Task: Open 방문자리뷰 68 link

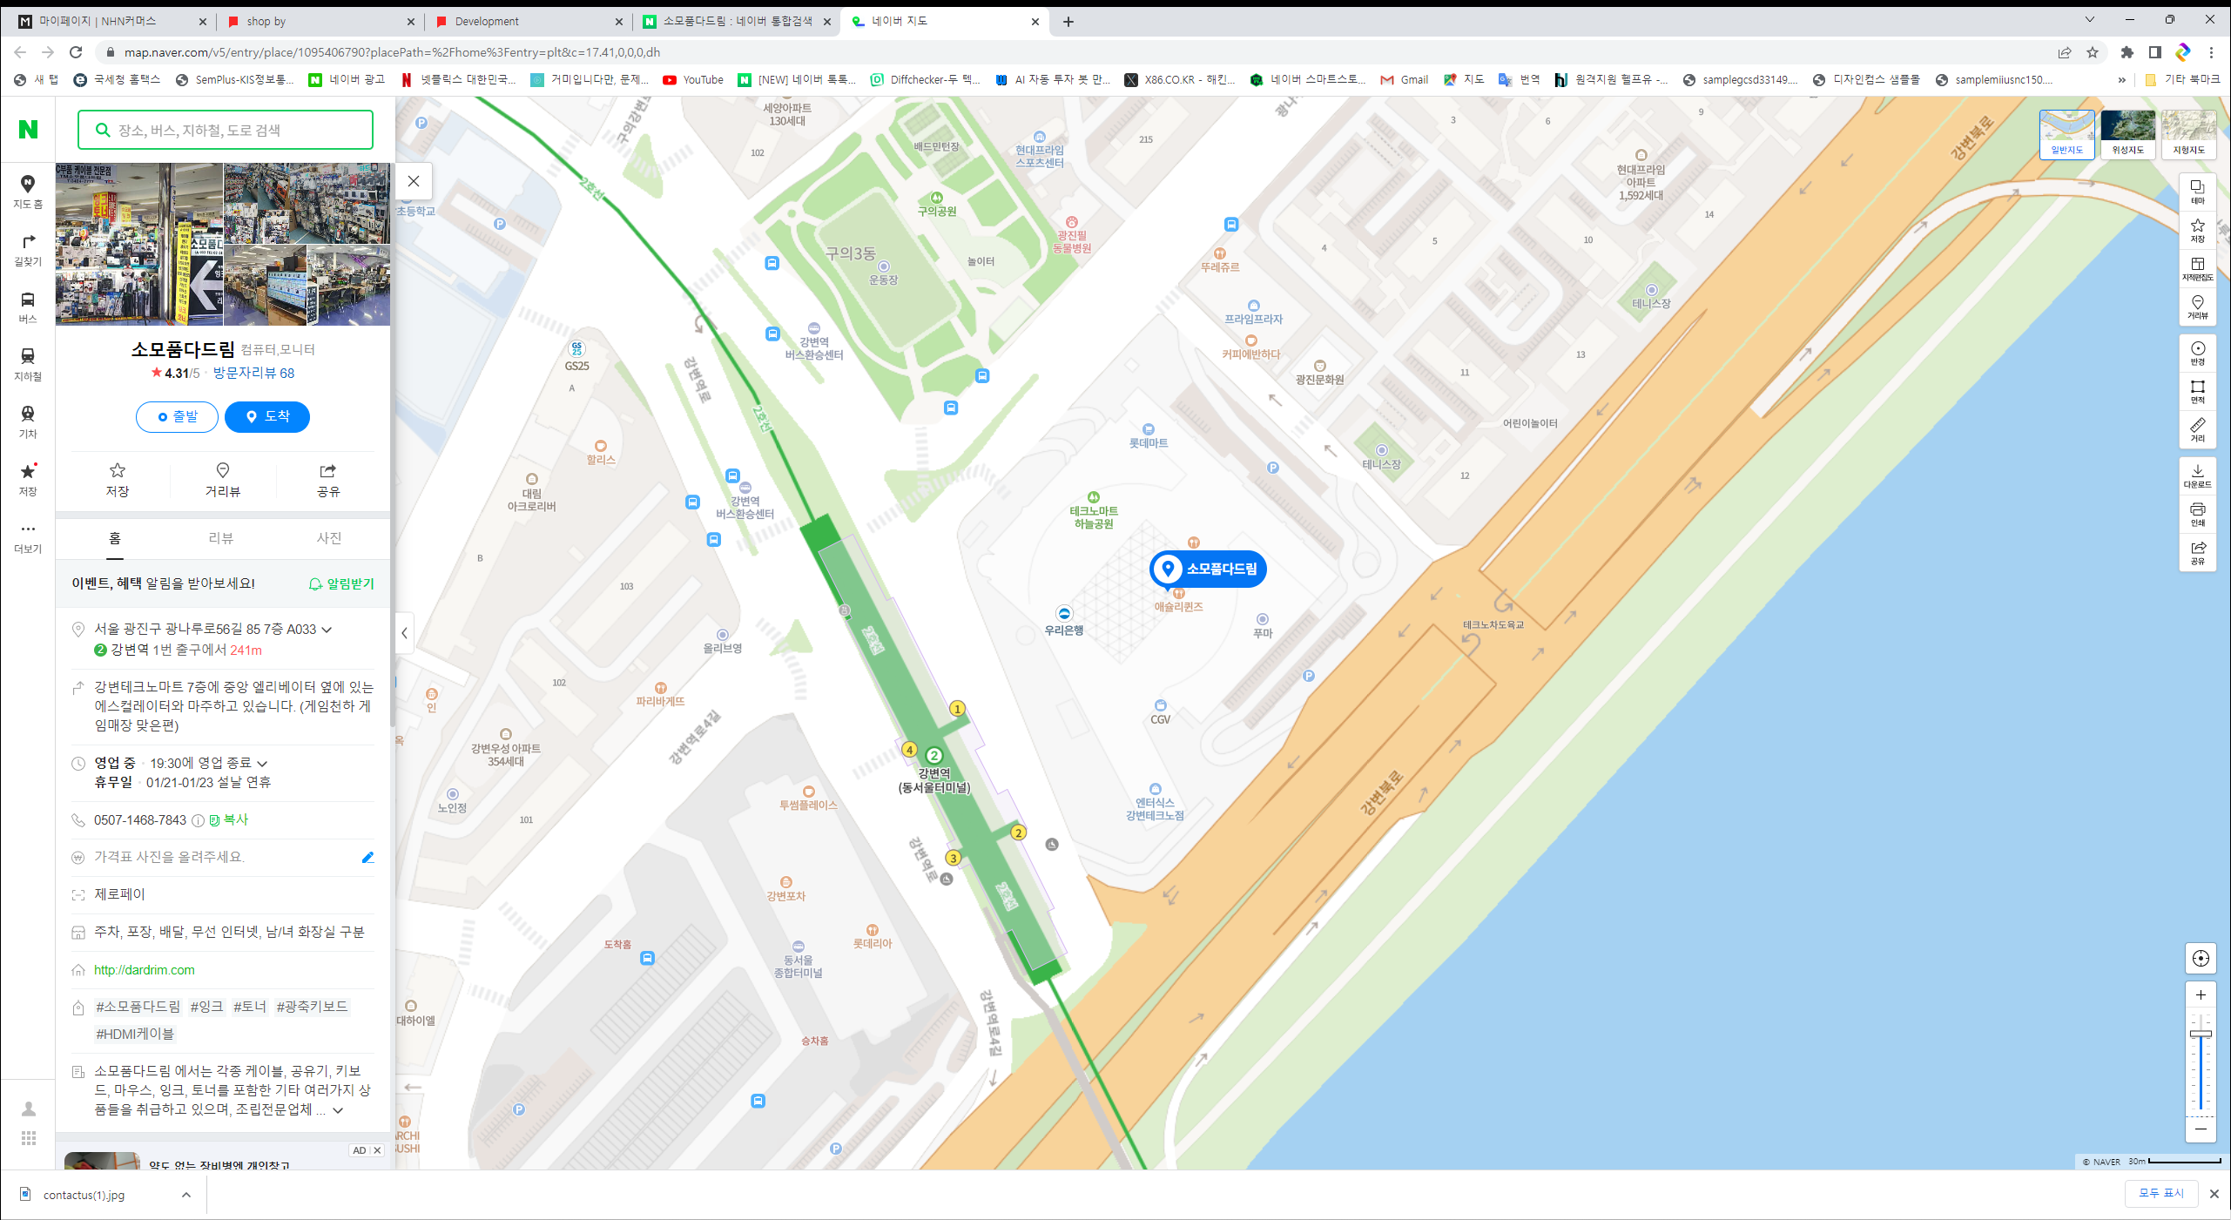Action: pos(253,374)
